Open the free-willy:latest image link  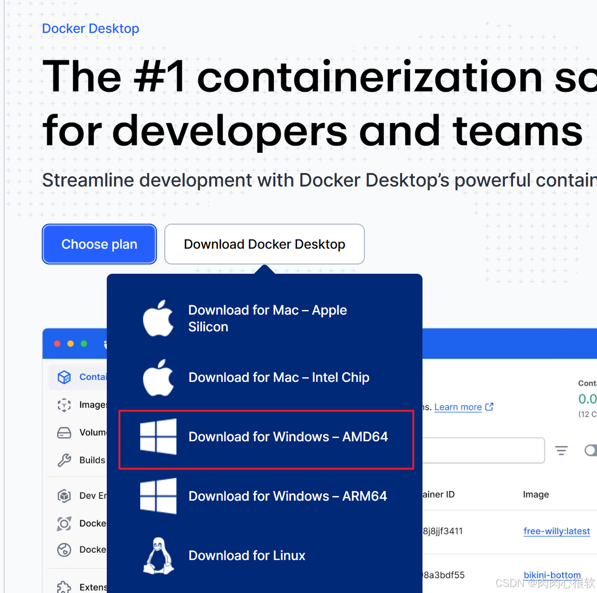click(x=556, y=531)
